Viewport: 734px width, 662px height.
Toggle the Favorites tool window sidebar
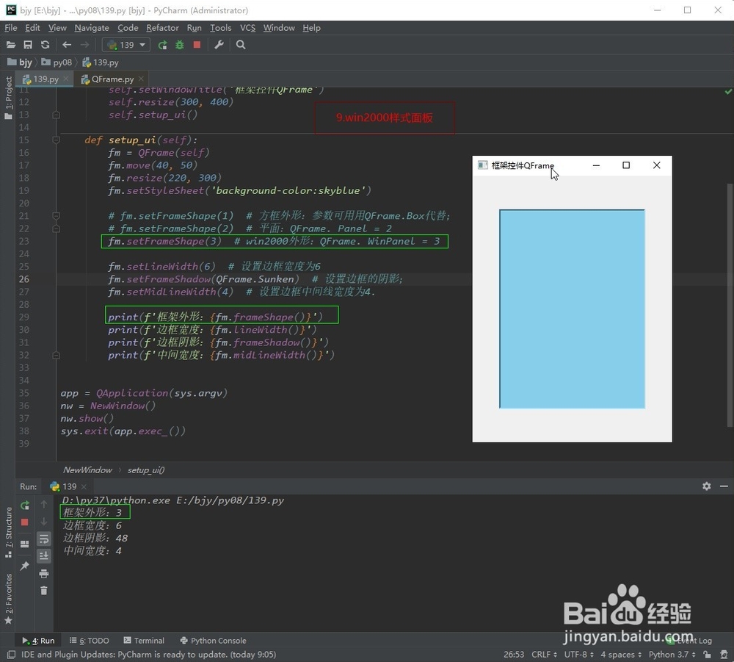pyautogui.click(x=8, y=600)
